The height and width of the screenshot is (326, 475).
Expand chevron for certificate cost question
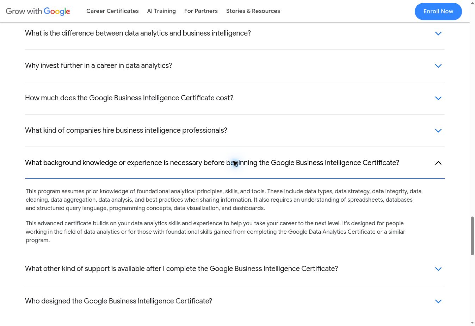click(438, 98)
